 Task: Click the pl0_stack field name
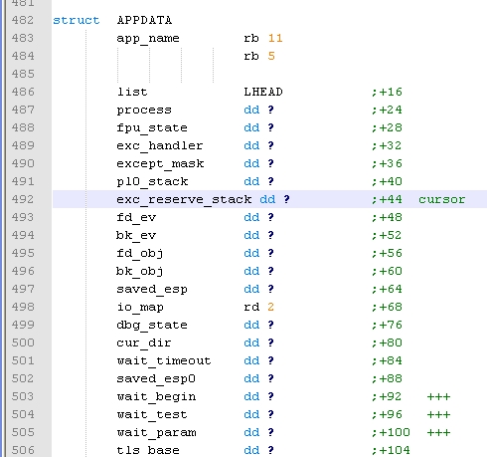pos(152,182)
